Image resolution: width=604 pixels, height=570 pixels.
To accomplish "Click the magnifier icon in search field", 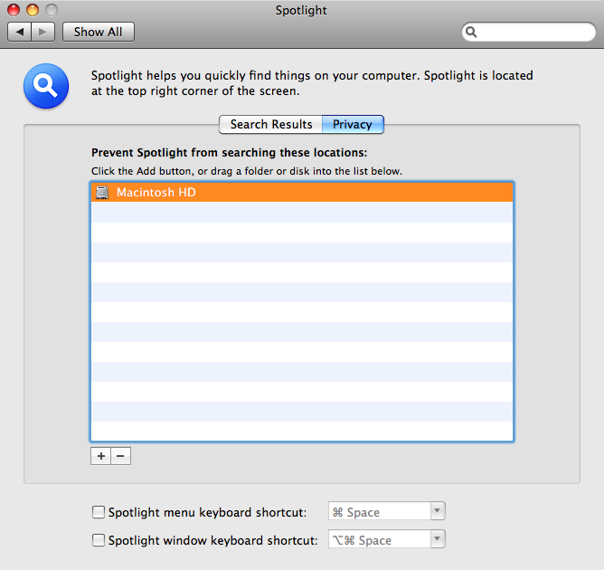I will coord(471,32).
